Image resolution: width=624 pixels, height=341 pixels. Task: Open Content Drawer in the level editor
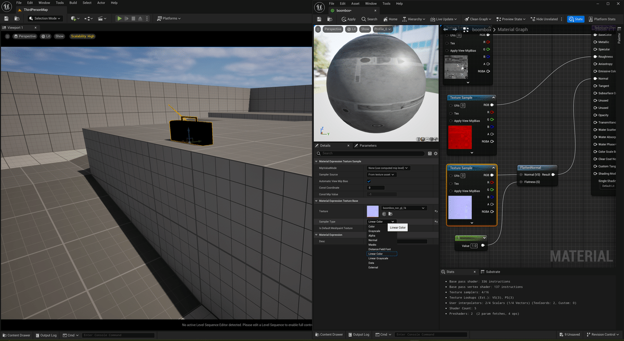pos(16,335)
